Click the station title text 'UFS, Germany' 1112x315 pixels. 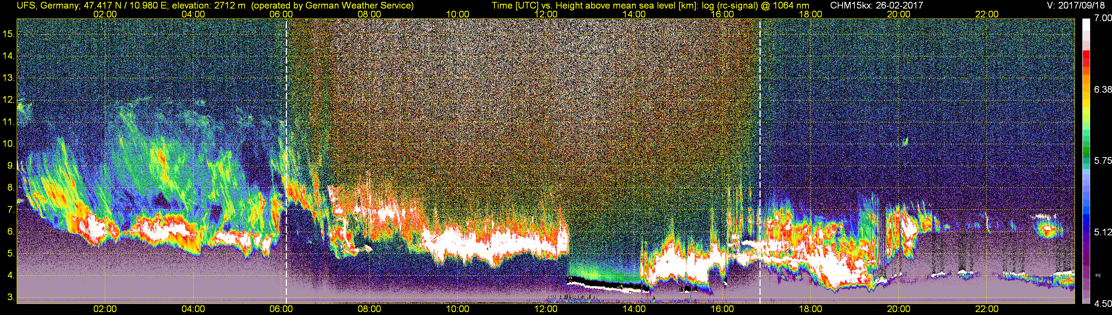48,6
